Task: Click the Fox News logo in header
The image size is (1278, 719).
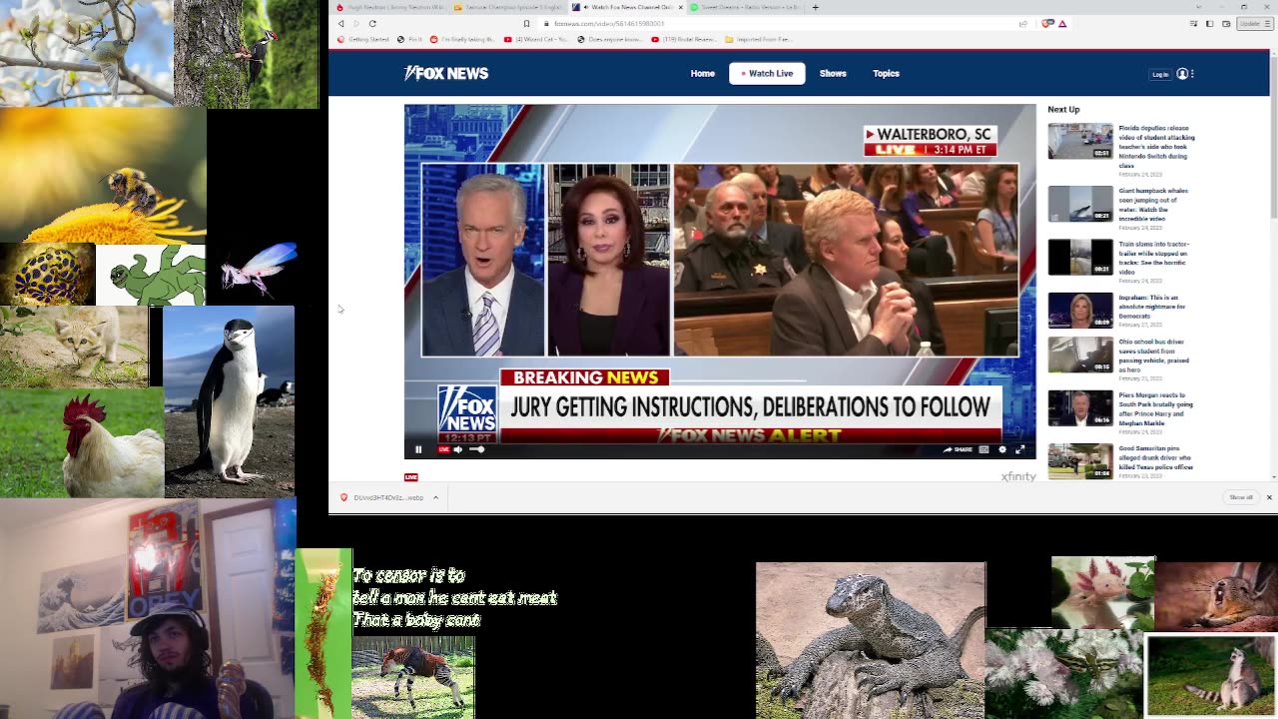Action: pos(446,73)
